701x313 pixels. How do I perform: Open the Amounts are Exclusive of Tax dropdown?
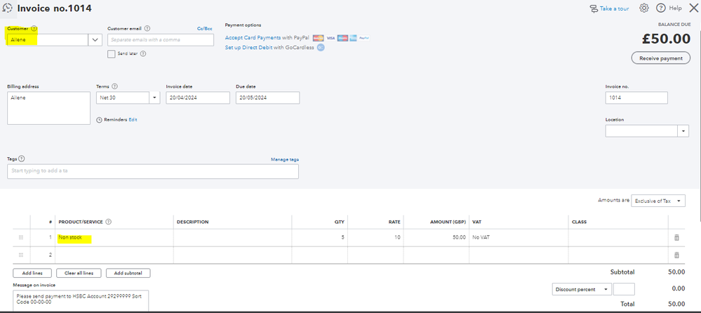click(658, 201)
